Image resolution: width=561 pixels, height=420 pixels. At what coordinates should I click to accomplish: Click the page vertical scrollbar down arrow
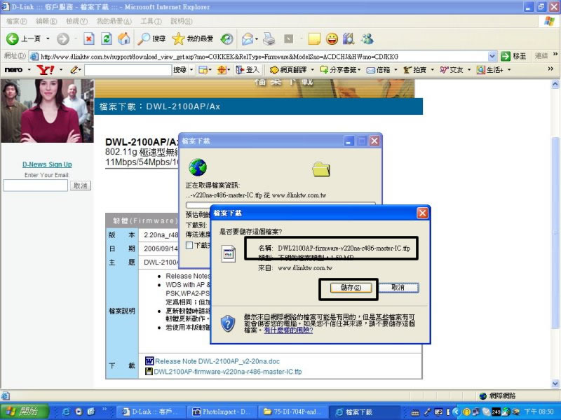point(555,384)
